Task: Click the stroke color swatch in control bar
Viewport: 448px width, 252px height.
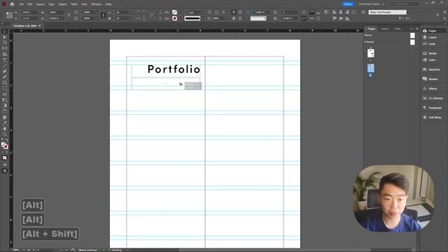Action: click(x=174, y=18)
